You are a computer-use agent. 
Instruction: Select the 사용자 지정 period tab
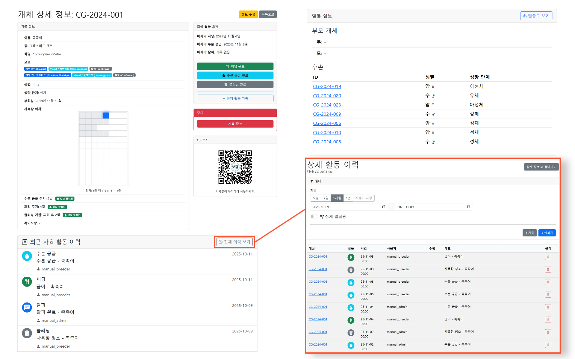click(x=364, y=198)
